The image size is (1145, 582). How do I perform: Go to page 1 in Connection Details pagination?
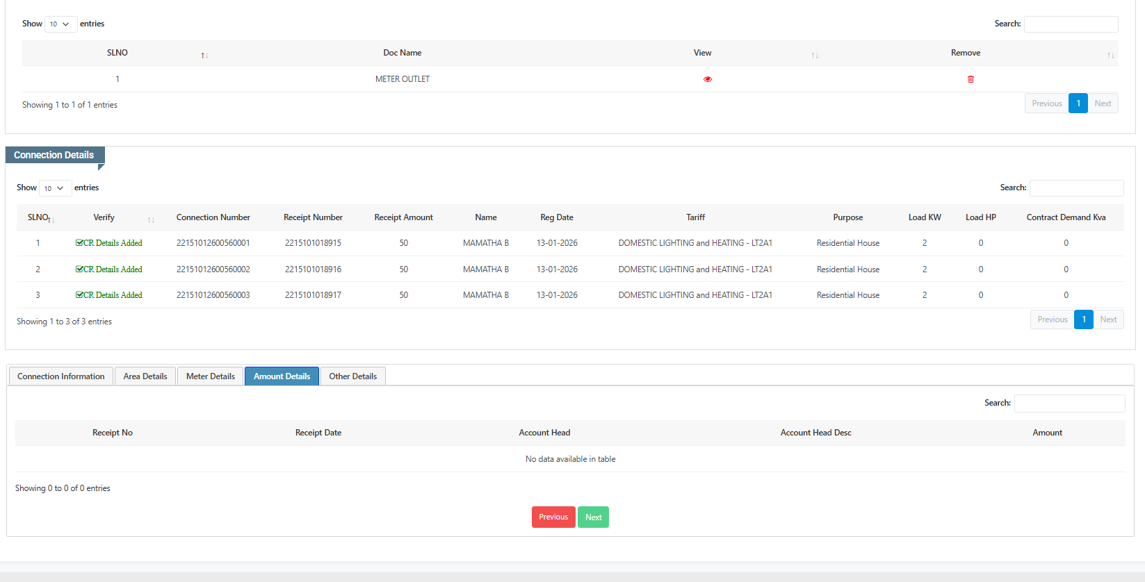click(x=1083, y=319)
